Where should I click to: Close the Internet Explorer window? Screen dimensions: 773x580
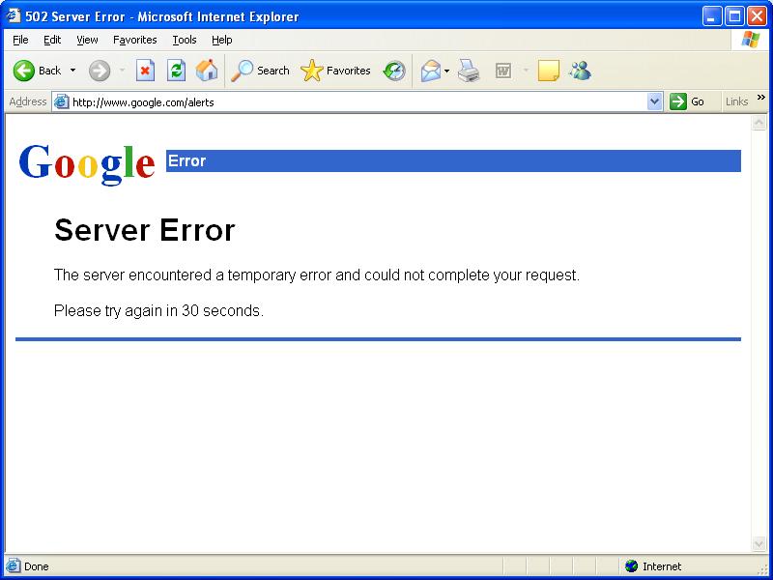click(x=757, y=16)
